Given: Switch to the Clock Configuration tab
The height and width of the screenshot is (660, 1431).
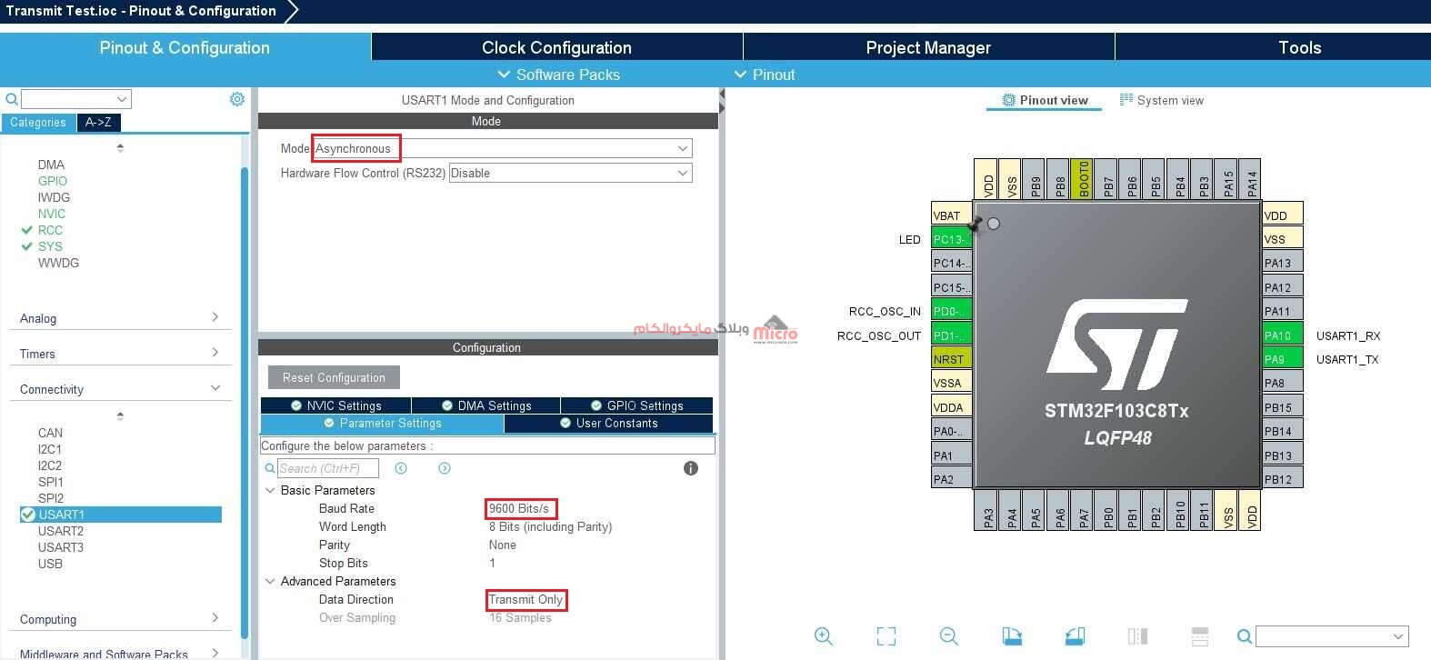Looking at the screenshot, I should pos(556,47).
